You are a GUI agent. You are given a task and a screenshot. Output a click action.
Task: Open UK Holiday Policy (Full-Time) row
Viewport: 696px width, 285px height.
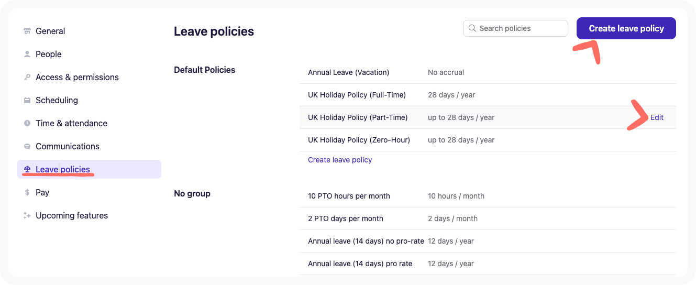click(357, 95)
